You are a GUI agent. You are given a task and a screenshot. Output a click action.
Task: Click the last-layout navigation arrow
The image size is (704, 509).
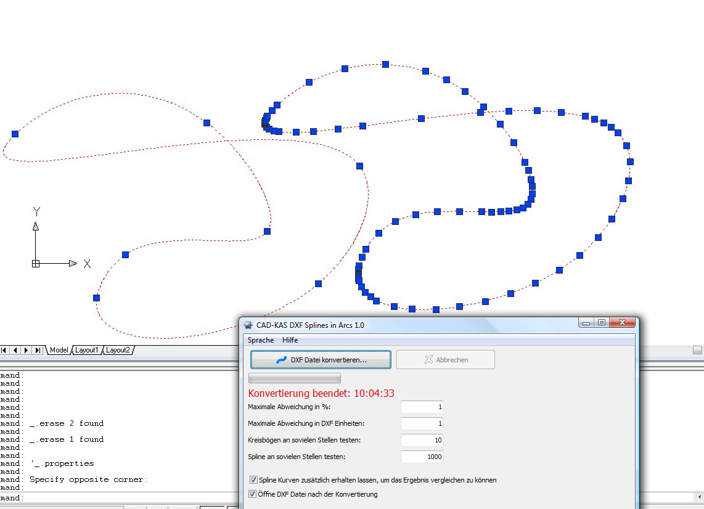[x=38, y=350]
